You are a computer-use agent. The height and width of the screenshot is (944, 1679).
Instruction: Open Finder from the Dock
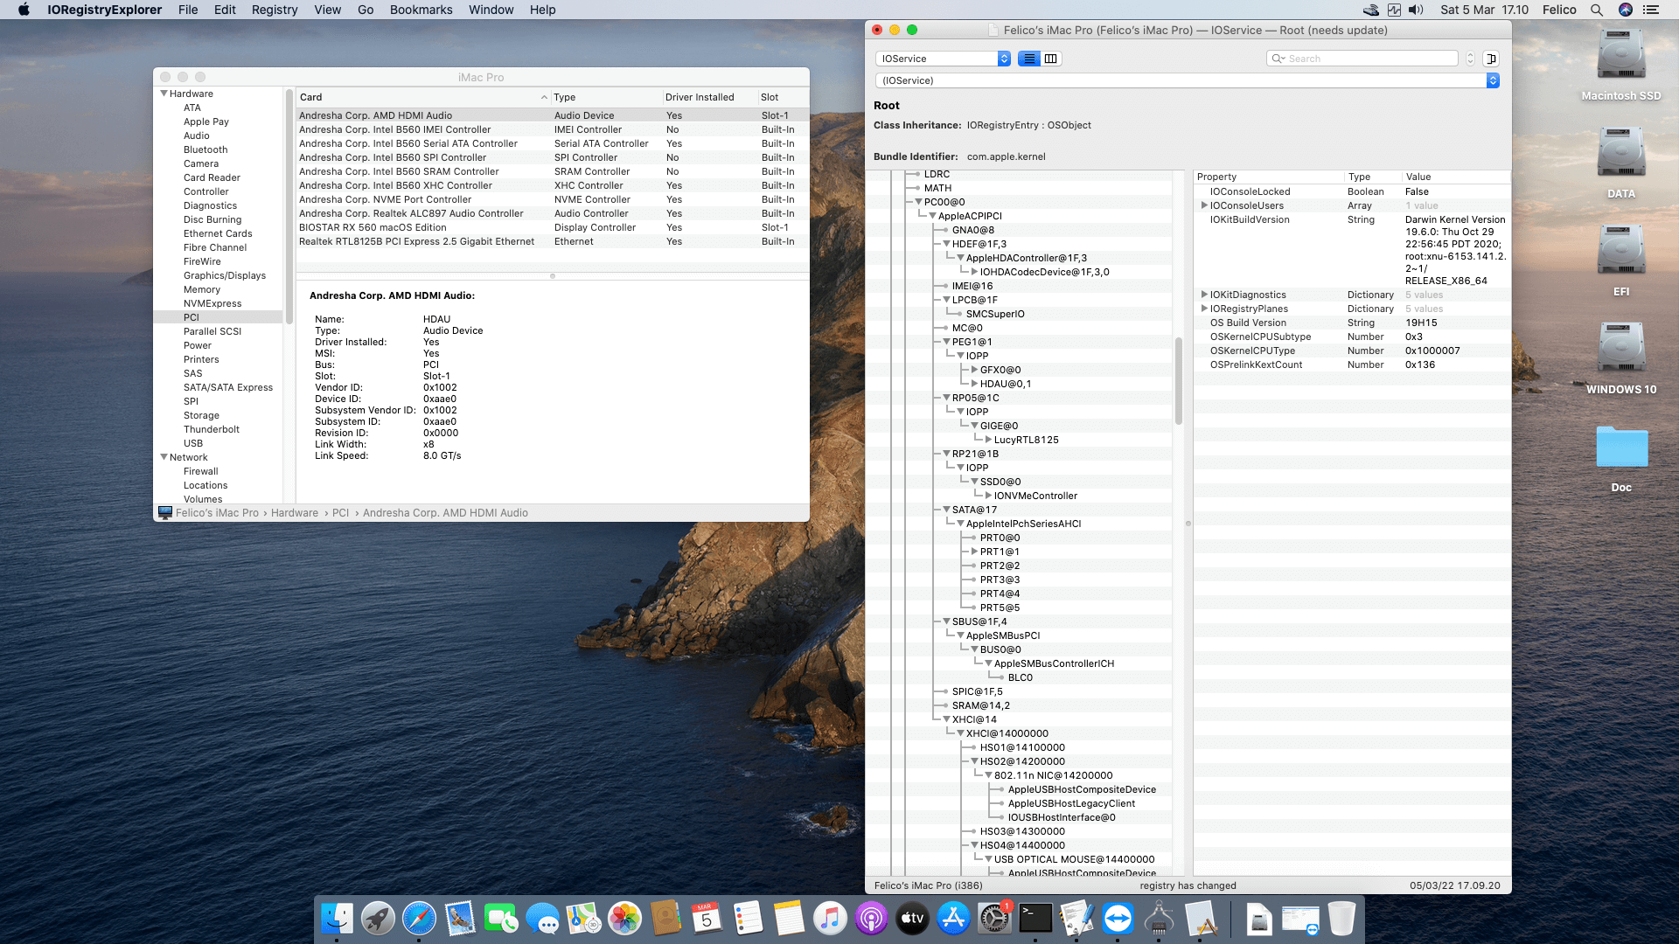(337, 919)
